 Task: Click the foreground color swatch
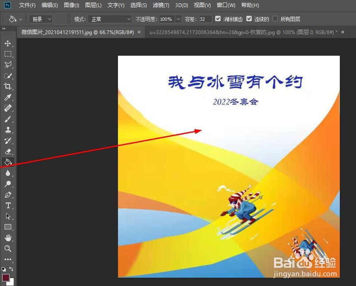[5, 277]
